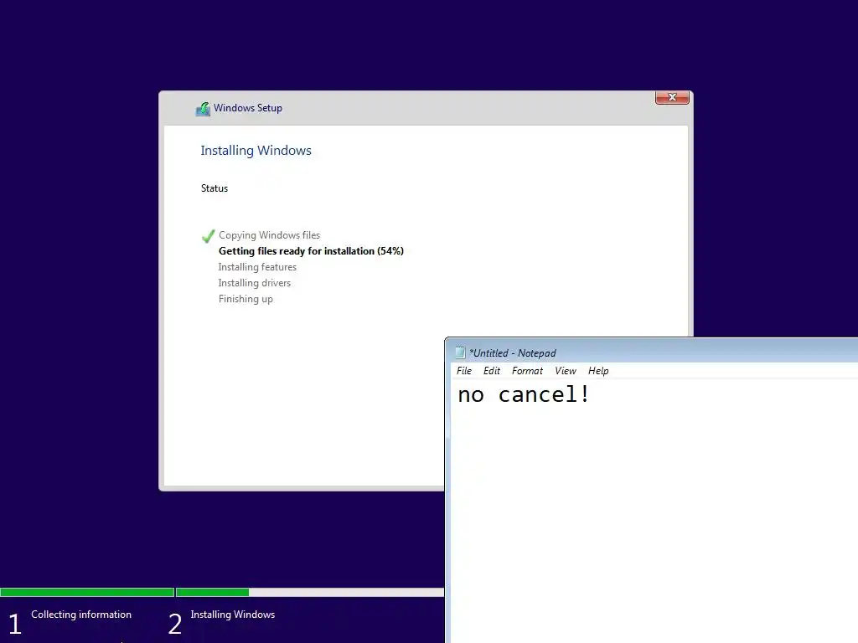Click the 'Collecting information' progress bar segment
858x643 pixels.
(x=87, y=592)
